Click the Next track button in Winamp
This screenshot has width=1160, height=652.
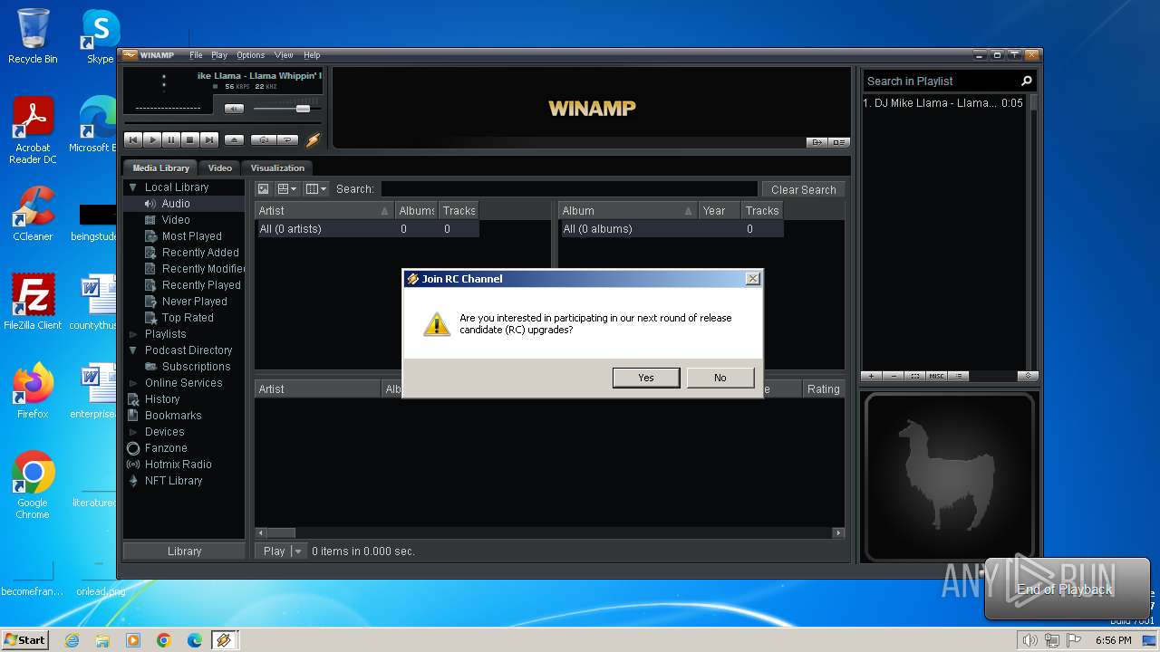(209, 139)
